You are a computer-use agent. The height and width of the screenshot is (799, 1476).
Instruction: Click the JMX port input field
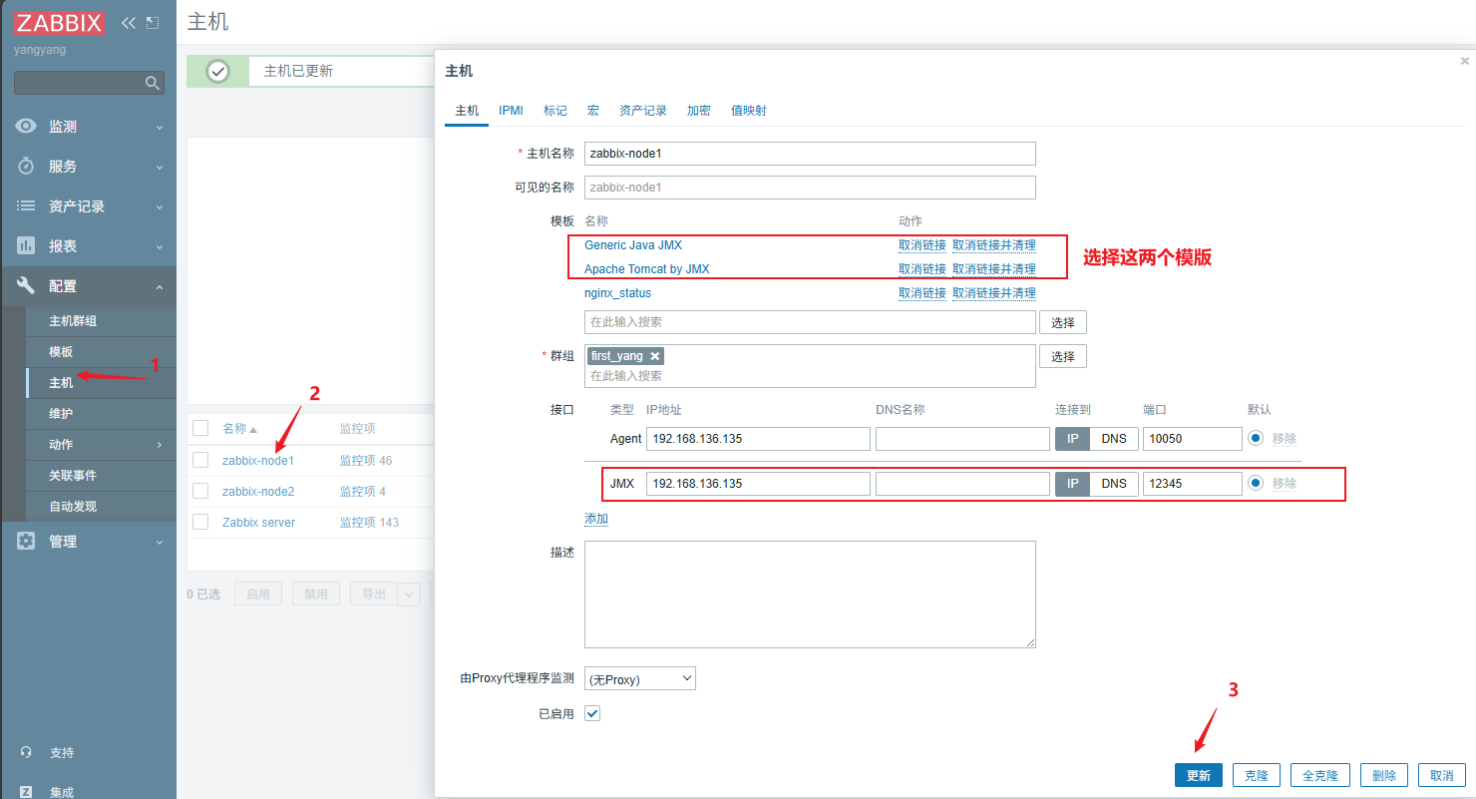click(1192, 484)
